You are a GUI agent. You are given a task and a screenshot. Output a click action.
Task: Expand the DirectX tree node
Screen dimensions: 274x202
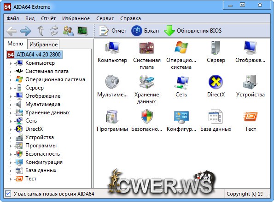point(11,129)
